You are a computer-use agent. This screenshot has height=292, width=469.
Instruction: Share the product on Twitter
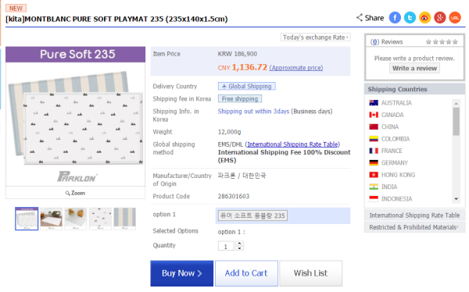point(410,18)
